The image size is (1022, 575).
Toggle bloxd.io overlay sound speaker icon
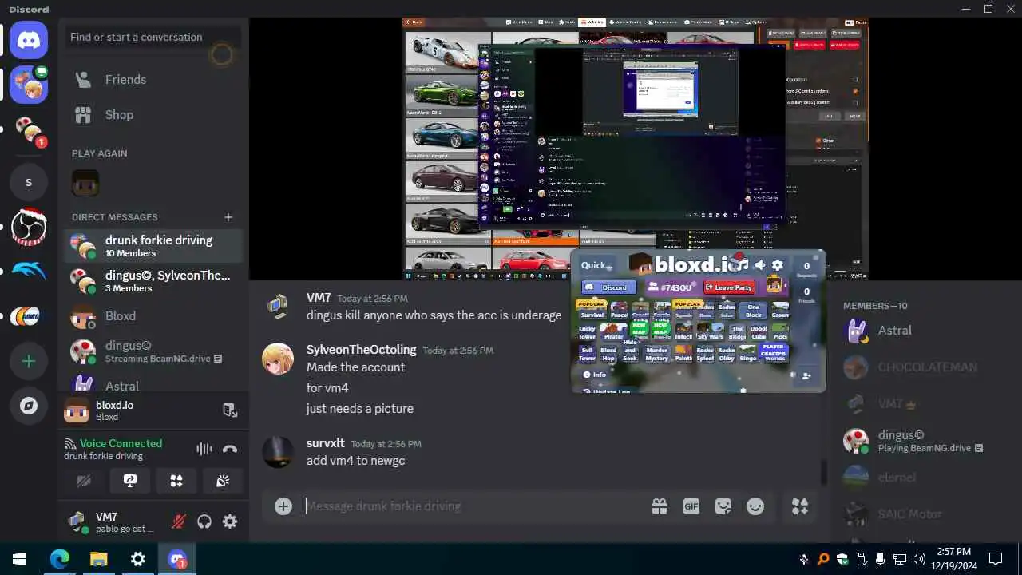pyautogui.click(x=760, y=265)
